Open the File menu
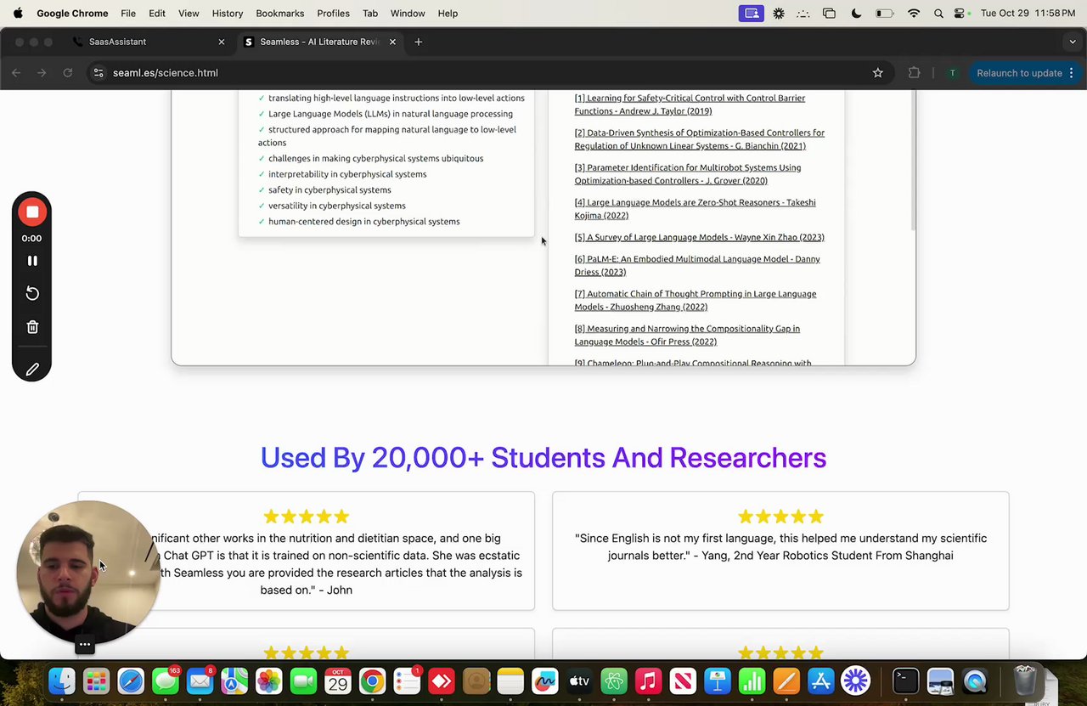Image resolution: width=1087 pixels, height=706 pixels. pos(128,14)
